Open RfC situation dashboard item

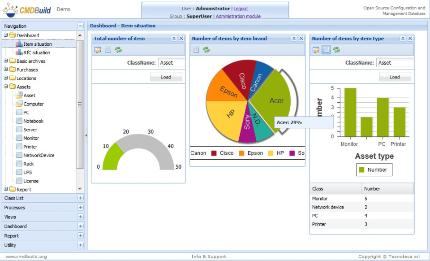tap(37, 52)
